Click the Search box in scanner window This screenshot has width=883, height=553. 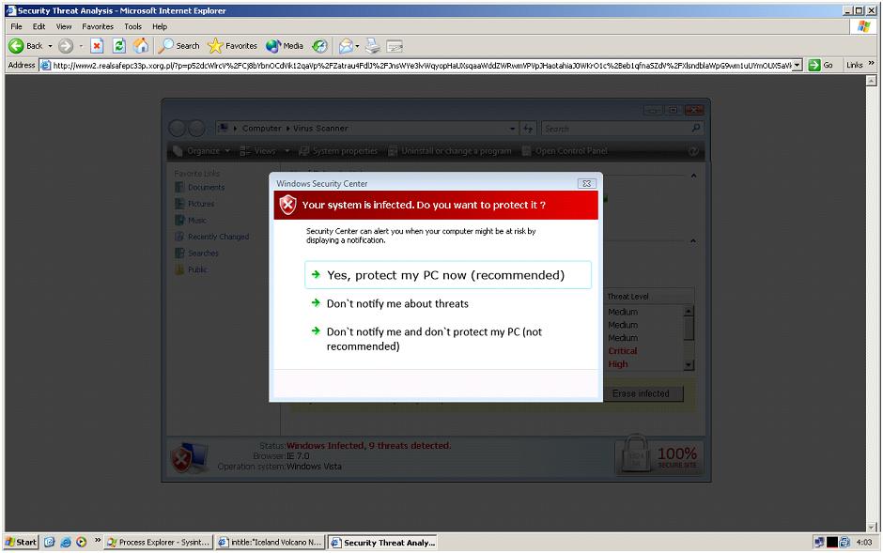coord(622,129)
